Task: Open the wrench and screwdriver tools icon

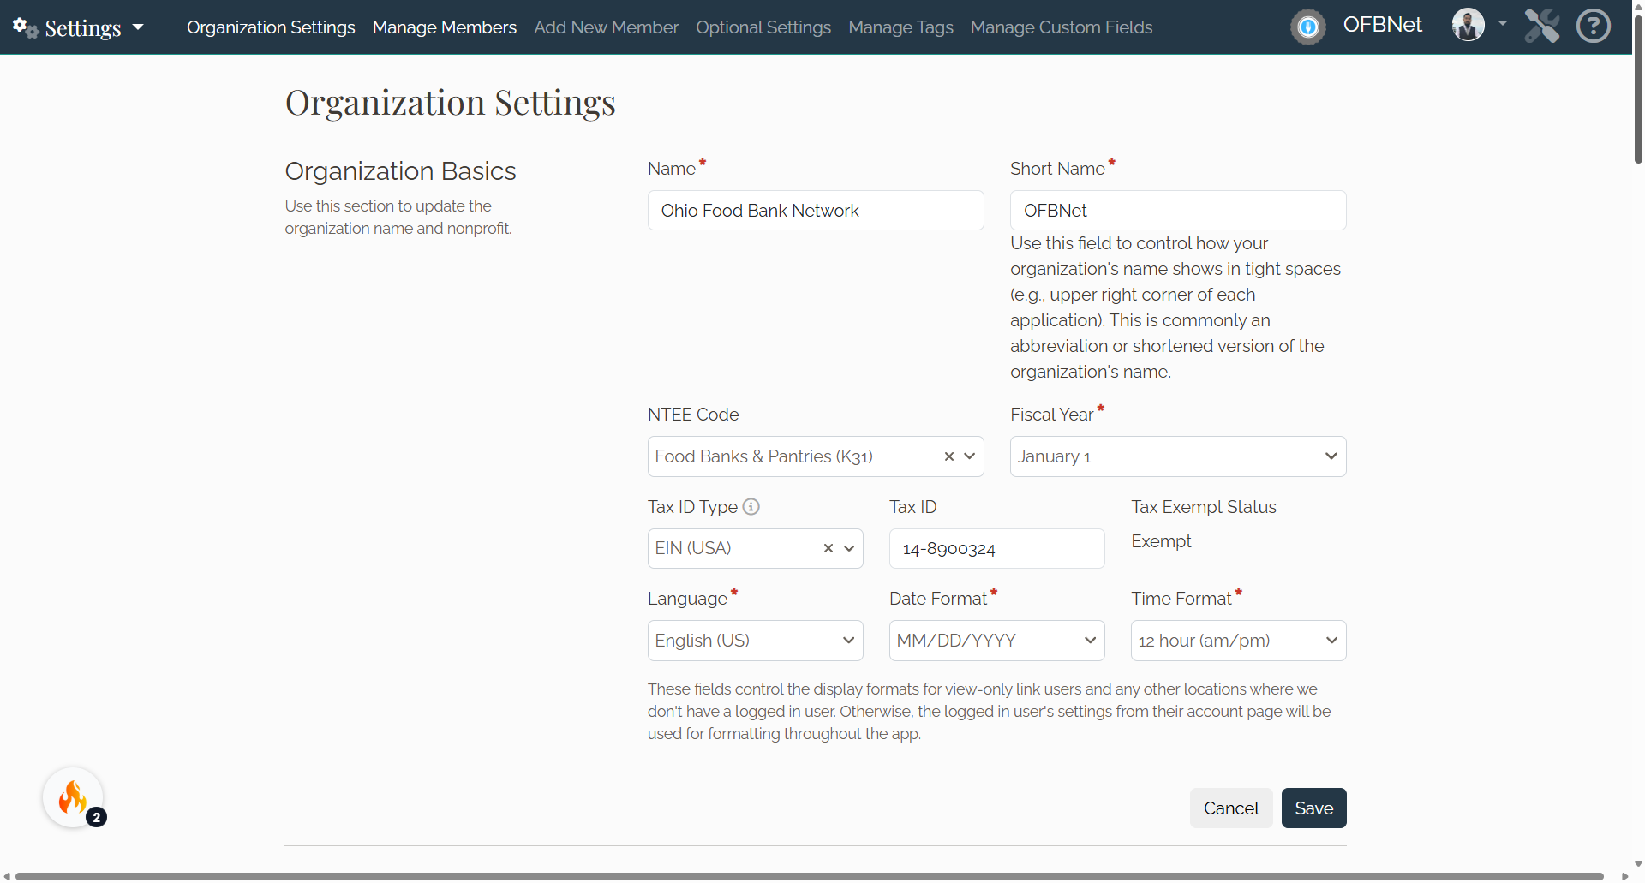Action: click(1542, 26)
